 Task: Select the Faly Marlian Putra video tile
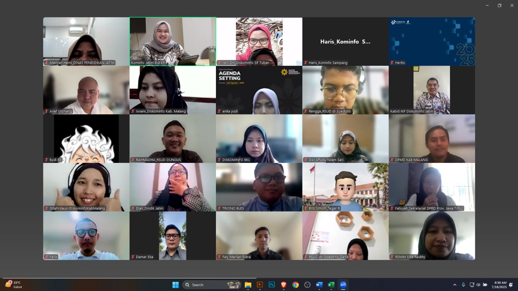point(259,236)
